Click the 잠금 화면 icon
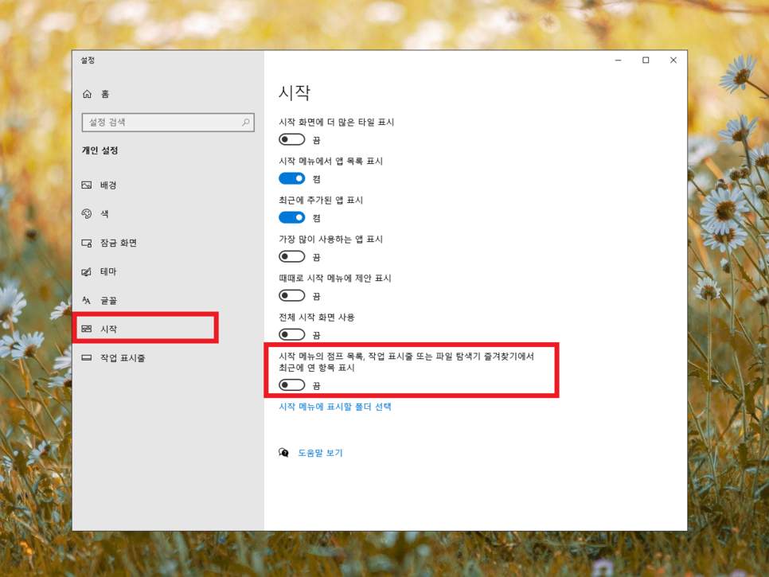769x577 pixels. tap(87, 243)
